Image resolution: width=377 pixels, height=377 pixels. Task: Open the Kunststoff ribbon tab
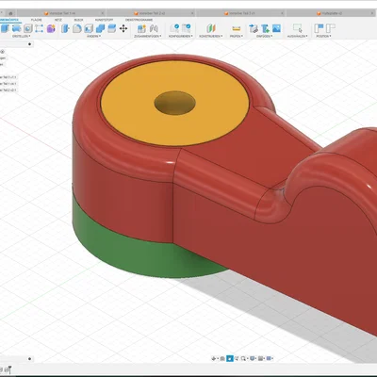click(104, 20)
